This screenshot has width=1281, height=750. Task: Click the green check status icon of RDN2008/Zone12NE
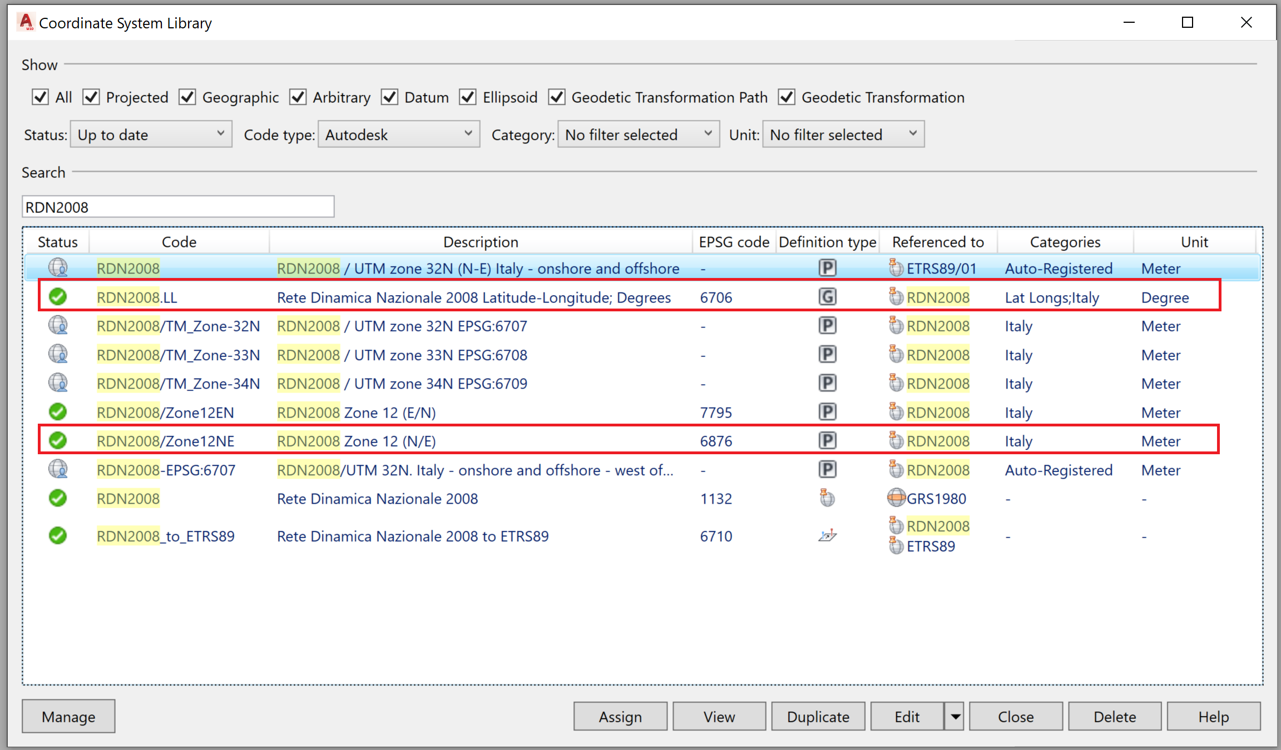tap(58, 441)
